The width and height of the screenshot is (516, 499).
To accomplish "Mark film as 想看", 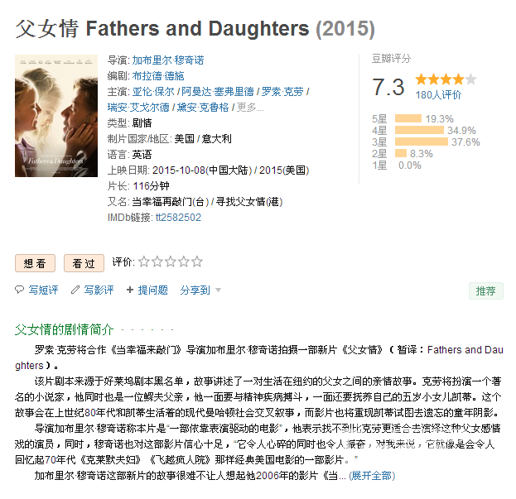I will tap(35, 263).
